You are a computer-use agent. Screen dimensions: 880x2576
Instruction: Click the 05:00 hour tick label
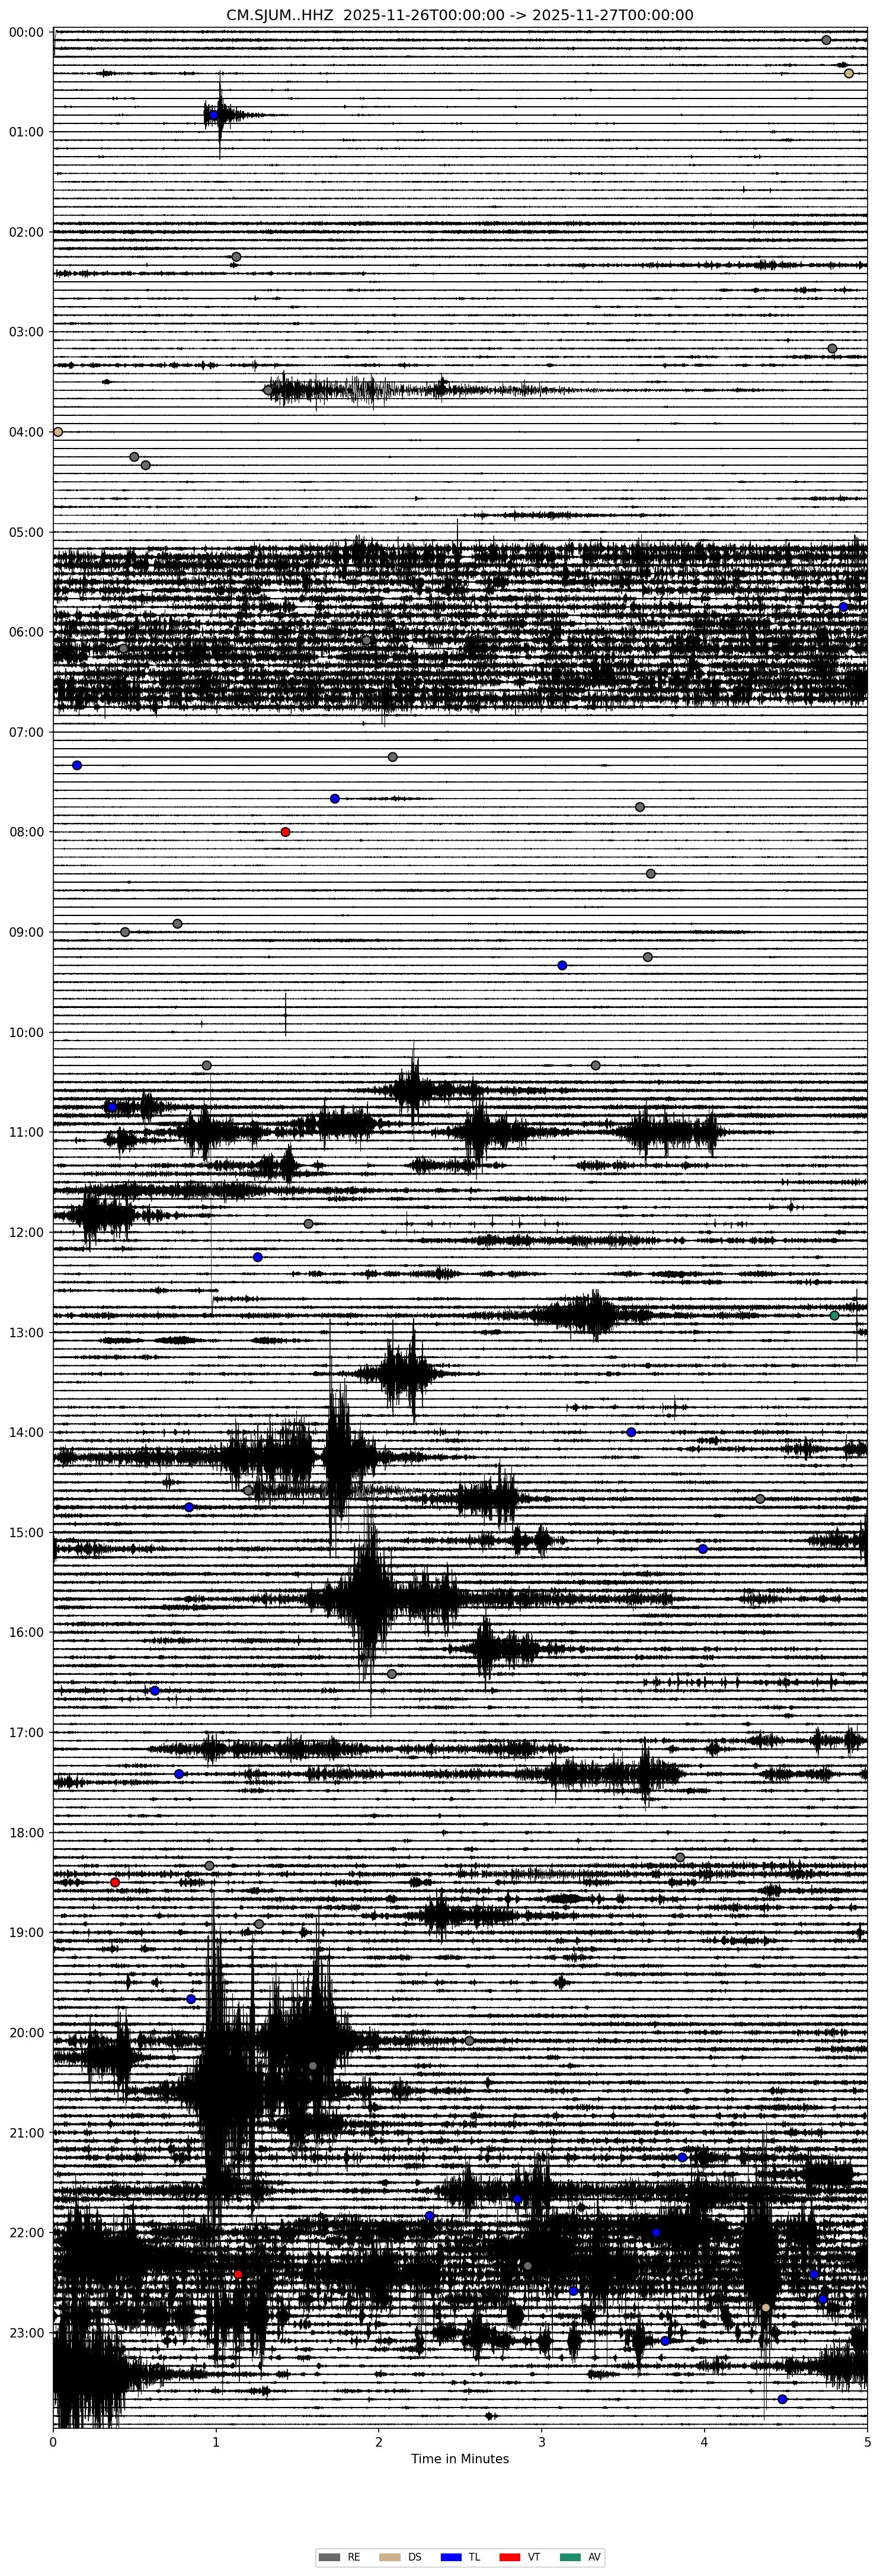[x=26, y=532]
